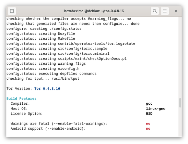Open the hamburger menu

point(165,11)
